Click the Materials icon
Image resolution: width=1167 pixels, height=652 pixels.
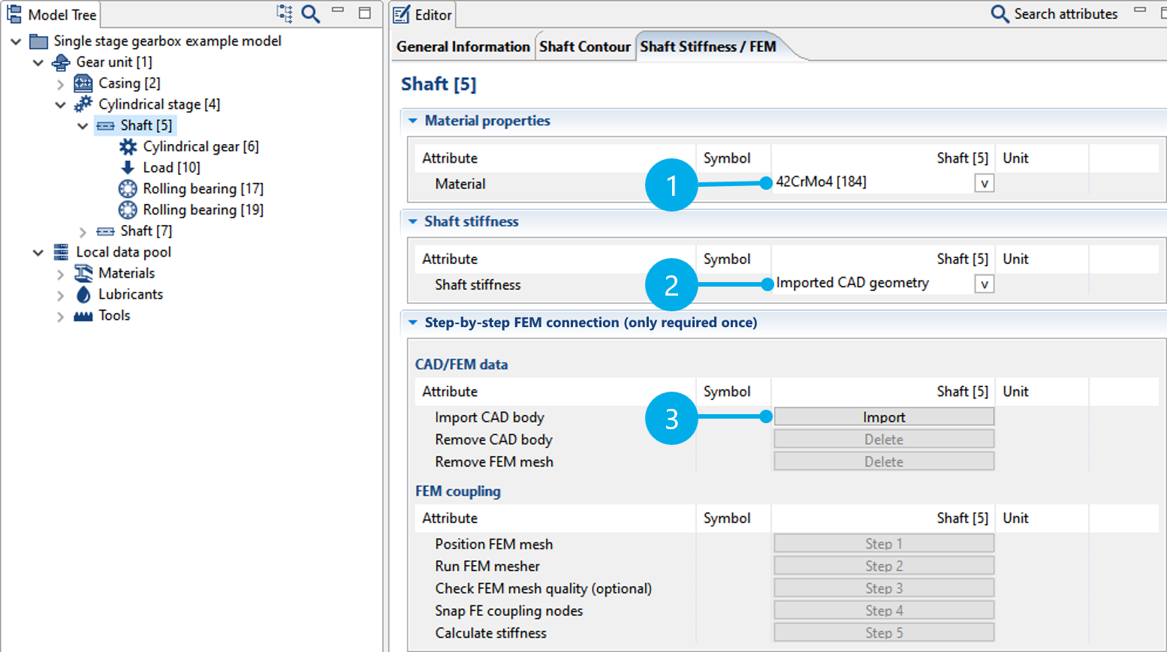(83, 273)
